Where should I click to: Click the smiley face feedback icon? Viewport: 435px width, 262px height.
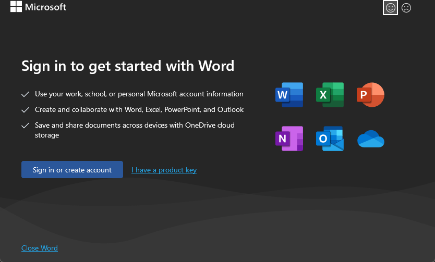pyautogui.click(x=390, y=8)
